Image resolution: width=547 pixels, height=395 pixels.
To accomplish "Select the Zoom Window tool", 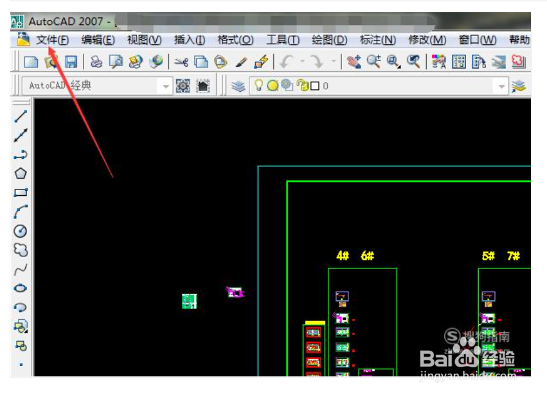I will (x=393, y=62).
